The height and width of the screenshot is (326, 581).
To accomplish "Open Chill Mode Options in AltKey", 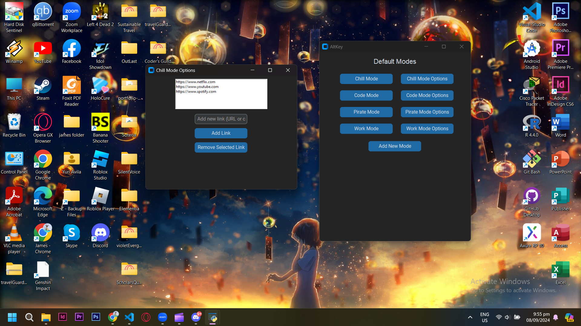I will [x=427, y=79].
